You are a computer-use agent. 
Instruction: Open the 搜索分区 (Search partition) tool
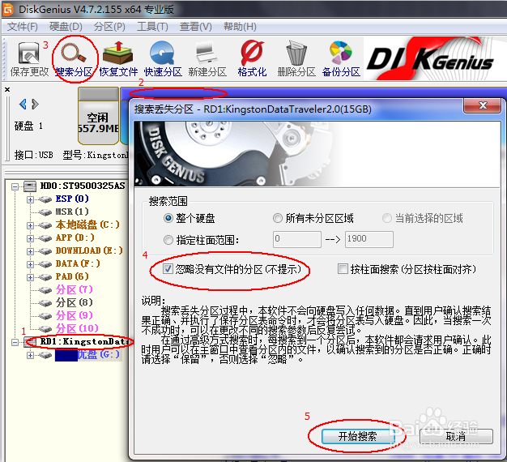click(x=75, y=59)
